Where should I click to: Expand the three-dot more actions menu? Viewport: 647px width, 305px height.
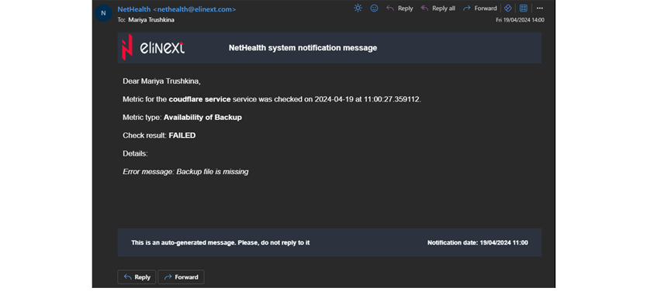(540, 9)
